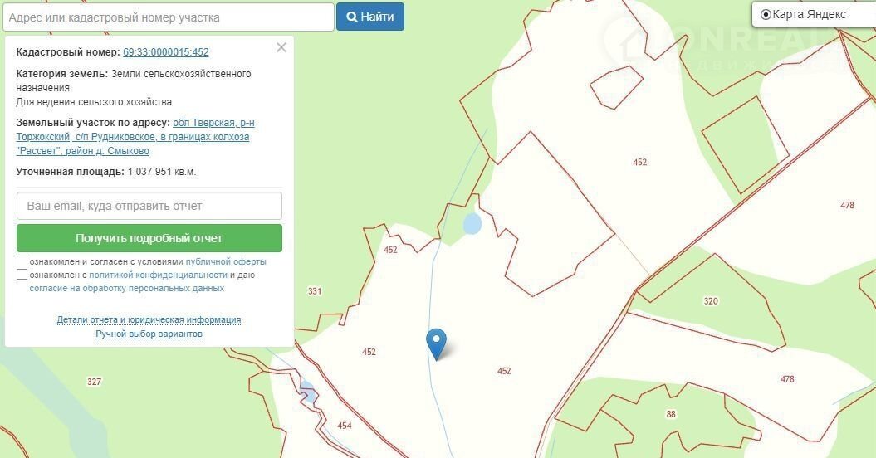This screenshot has height=458, width=876.
Task: Open Ручной выбор вариантов link
Action: 149,334
